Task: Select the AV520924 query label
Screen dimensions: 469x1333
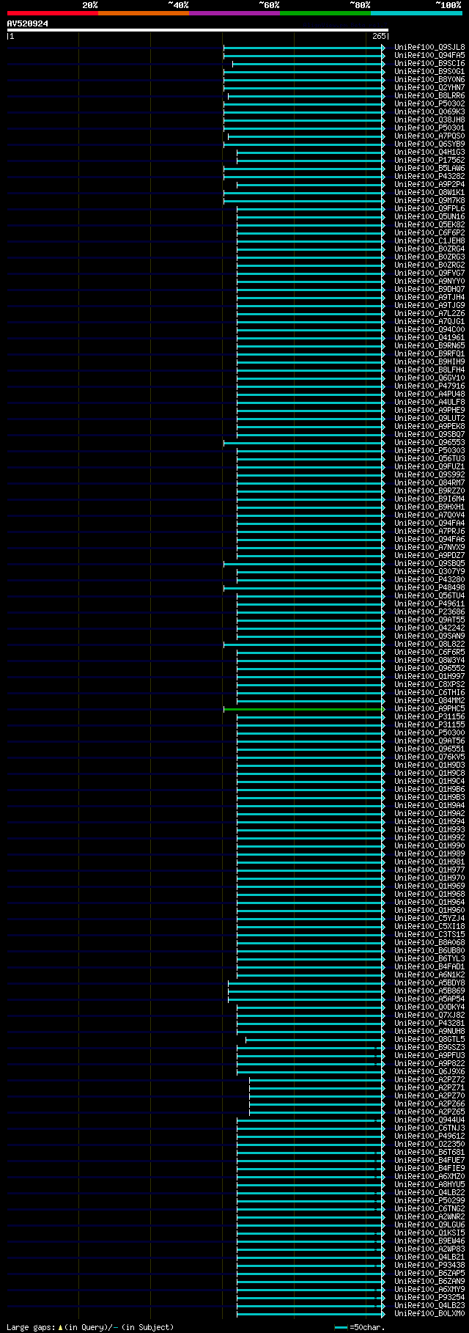Action: tap(28, 23)
